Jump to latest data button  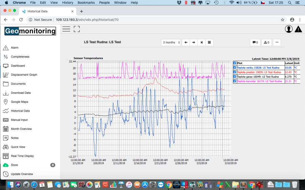point(202,43)
